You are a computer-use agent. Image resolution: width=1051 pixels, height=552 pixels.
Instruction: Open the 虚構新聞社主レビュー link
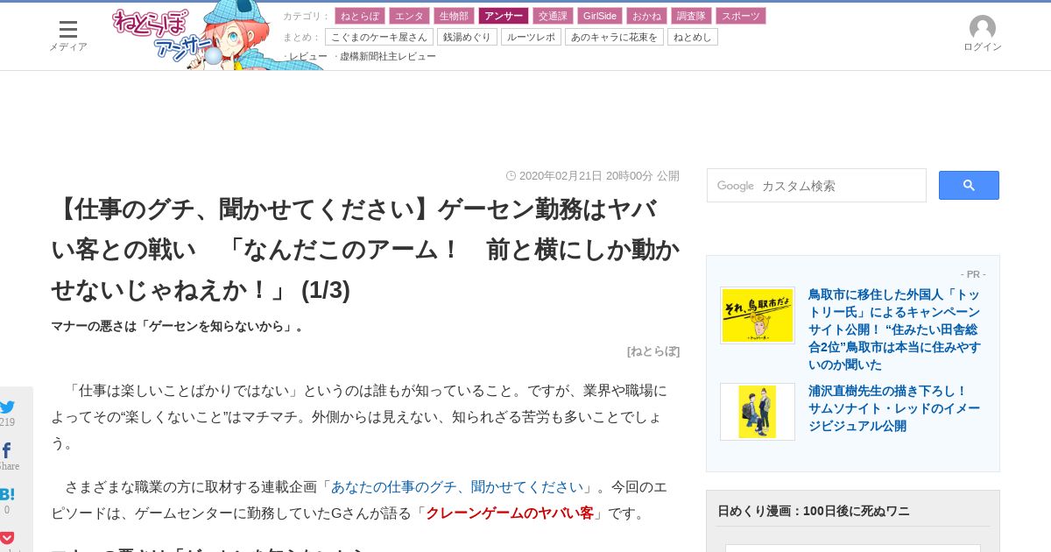click(x=388, y=56)
